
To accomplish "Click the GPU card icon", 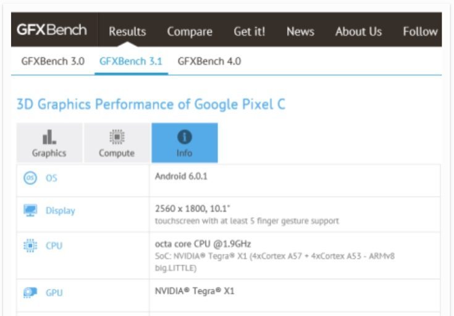I will coord(30,293).
